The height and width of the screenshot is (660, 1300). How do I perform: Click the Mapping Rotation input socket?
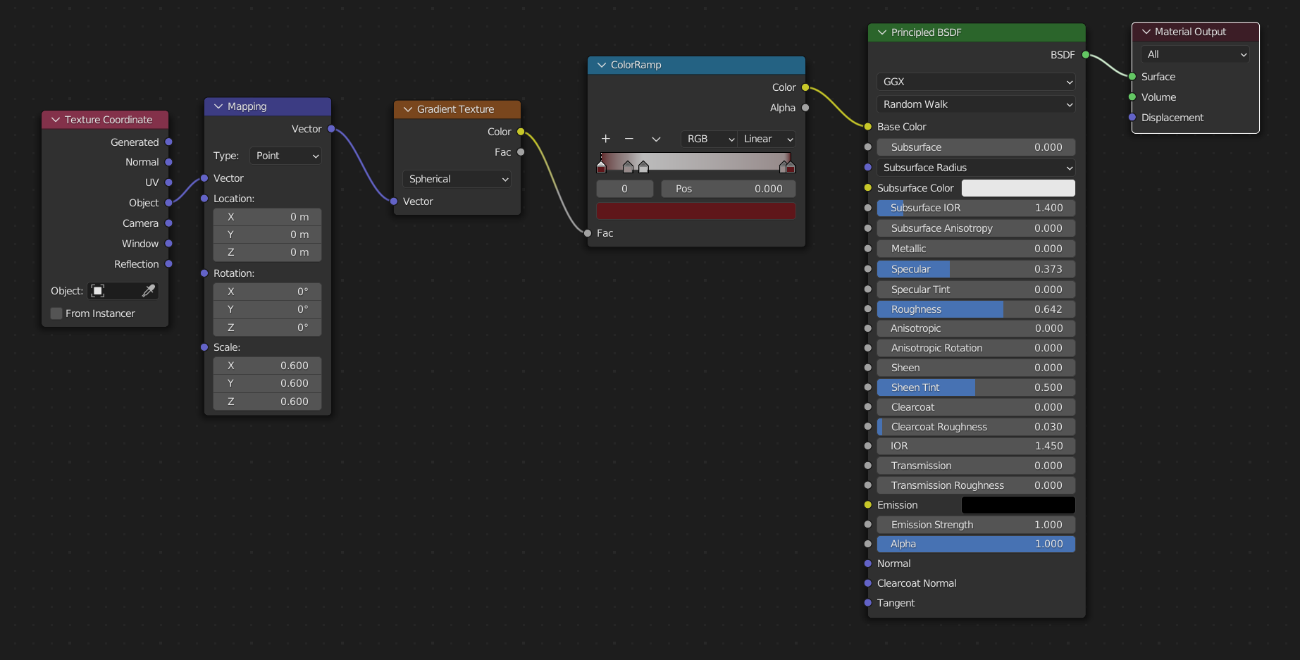coord(204,273)
